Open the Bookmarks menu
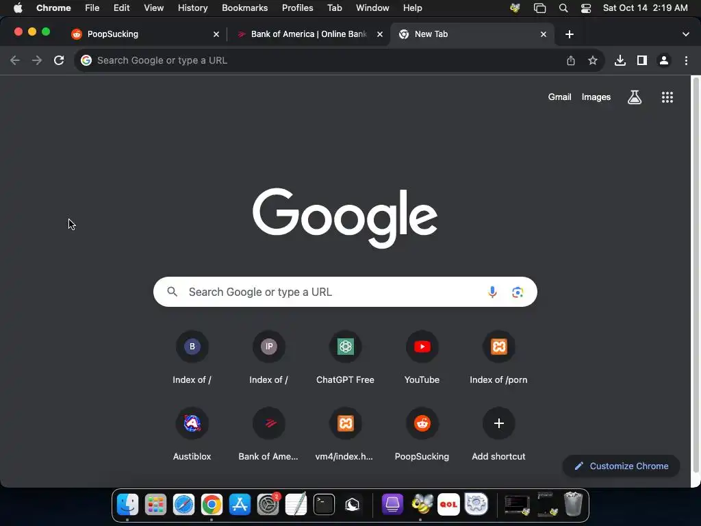 244,8
